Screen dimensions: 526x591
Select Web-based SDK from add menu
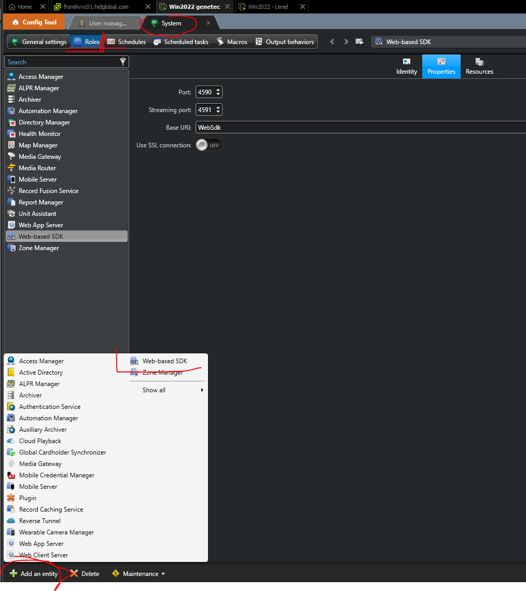pyautogui.click(x=164, y=361)
